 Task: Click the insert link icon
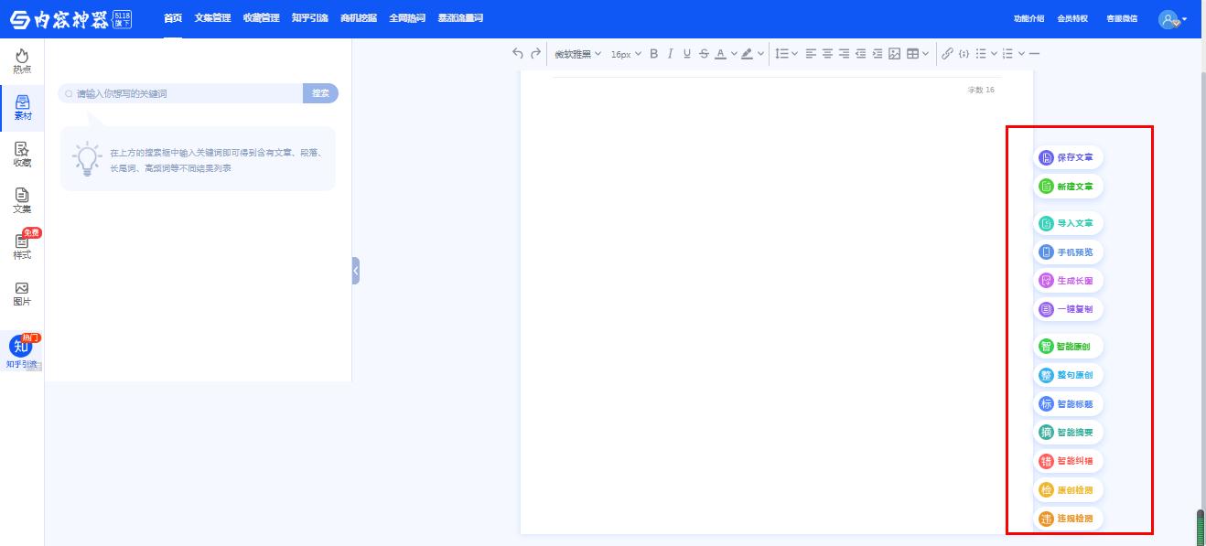(947, 54)
